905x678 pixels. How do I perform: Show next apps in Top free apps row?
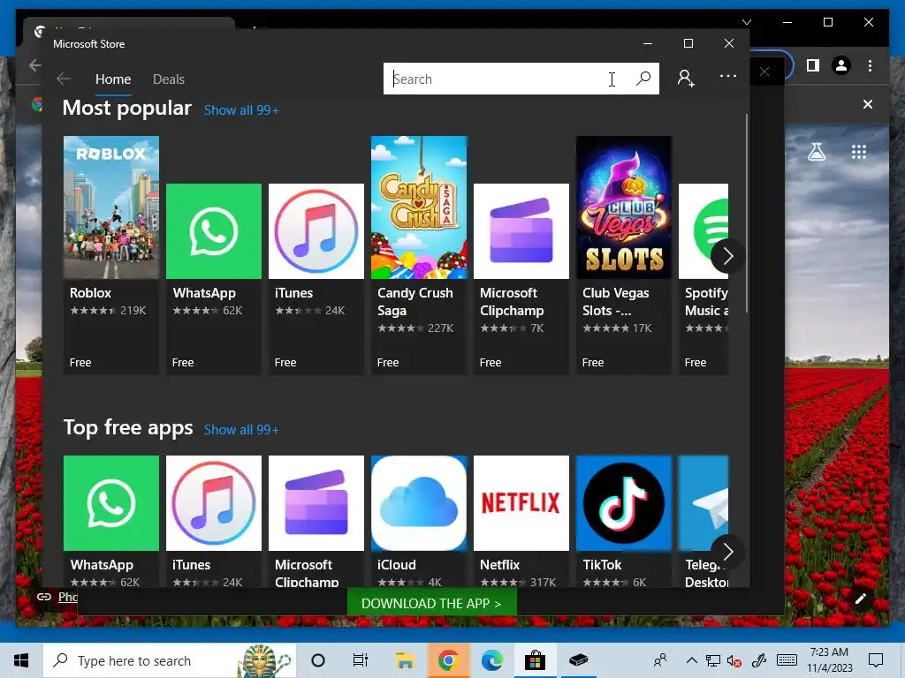tap(727, 552)
